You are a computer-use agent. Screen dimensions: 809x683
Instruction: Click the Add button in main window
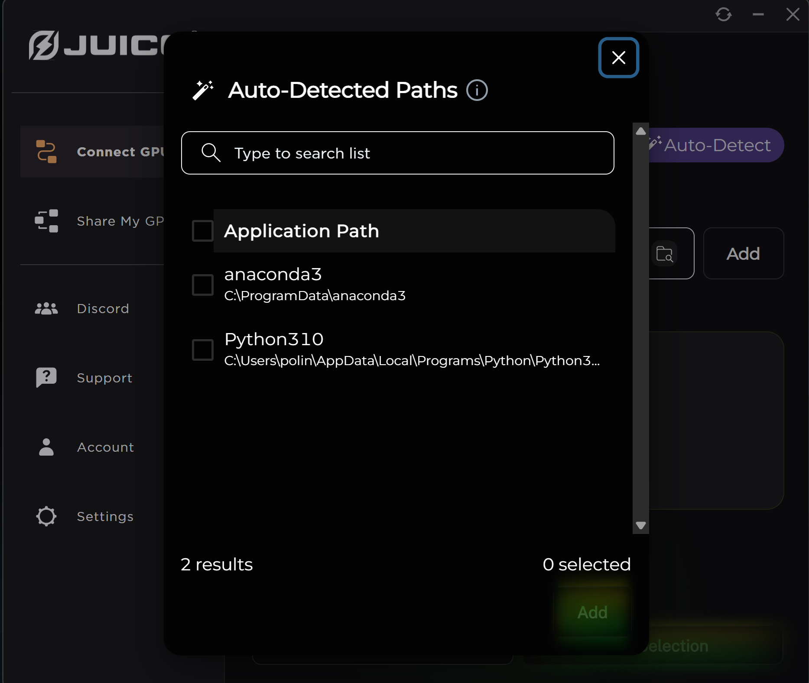pos(744,254)
